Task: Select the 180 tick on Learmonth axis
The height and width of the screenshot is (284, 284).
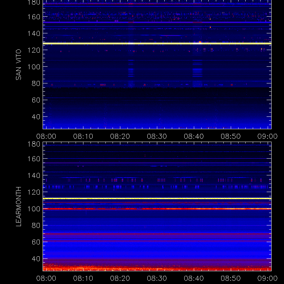Action: pos(34,144)
